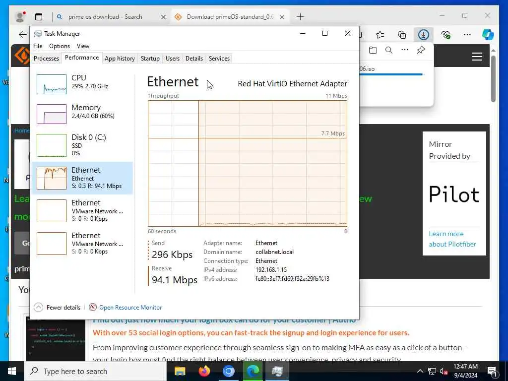
Task: Click the browser page vertical scrollbar
Action: click(493, 79)
